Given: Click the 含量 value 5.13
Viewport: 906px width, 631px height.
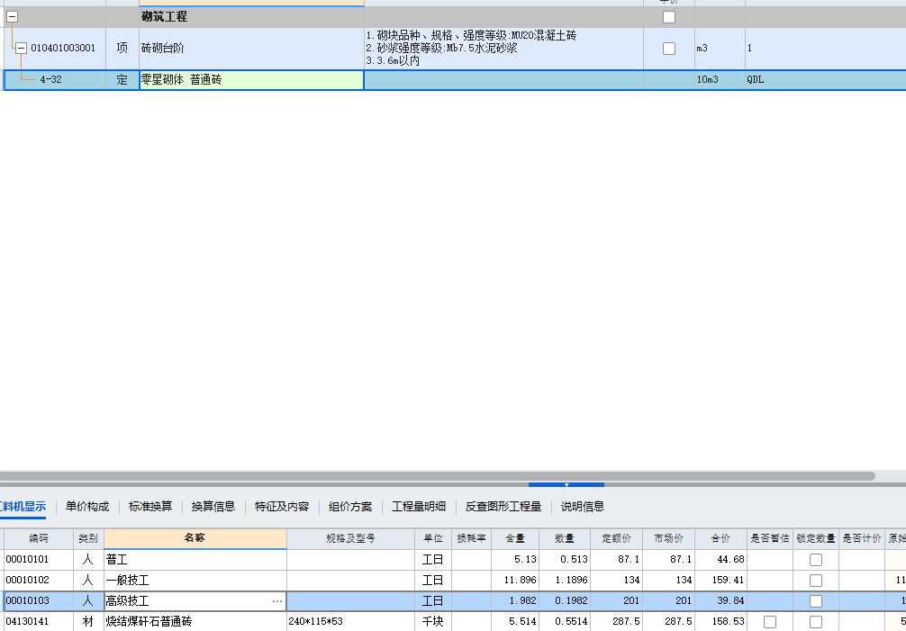Looking at the screenshot, I should [515, 559].
